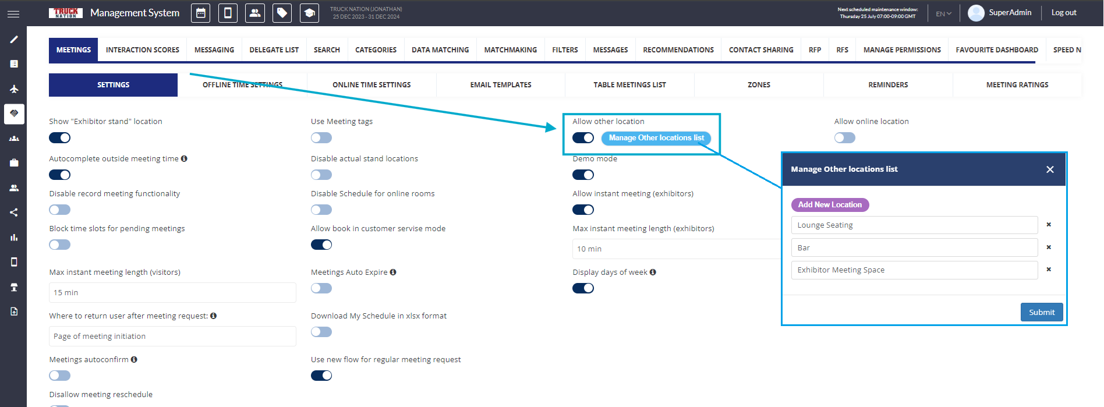Open the bar chart icon in sidebar
The image size is (1104, 407).
(x=14, y=238)
